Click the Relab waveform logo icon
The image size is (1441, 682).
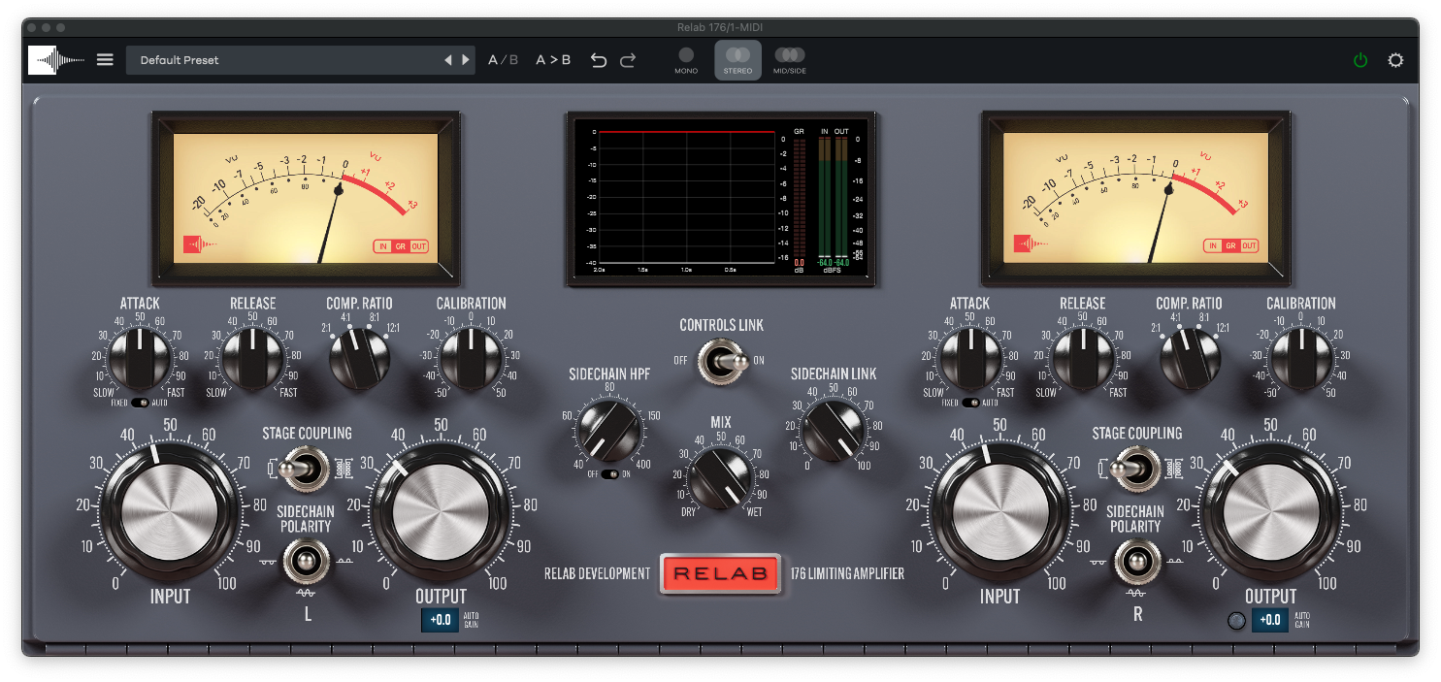click(56, 60)
